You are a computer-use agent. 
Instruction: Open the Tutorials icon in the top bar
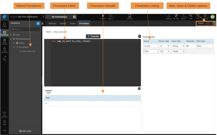pos(129,16)
